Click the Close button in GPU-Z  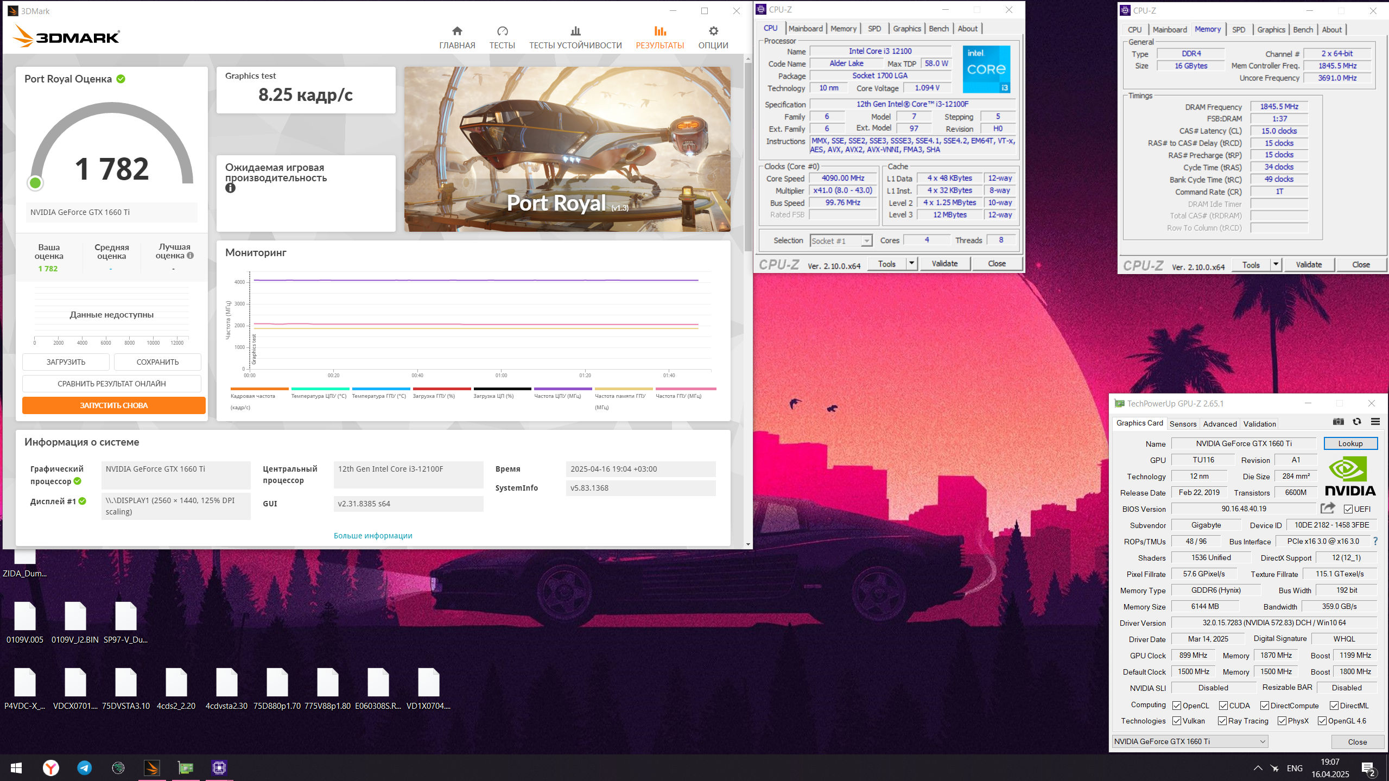point(1357,742)
